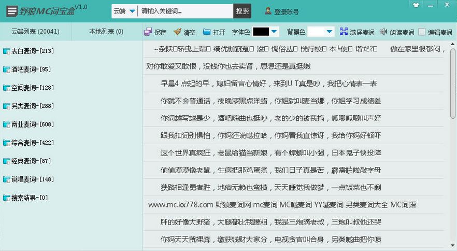Click the black font color swatch
The height and width of the screenshot is (251, 457).
tap(261, 32)
